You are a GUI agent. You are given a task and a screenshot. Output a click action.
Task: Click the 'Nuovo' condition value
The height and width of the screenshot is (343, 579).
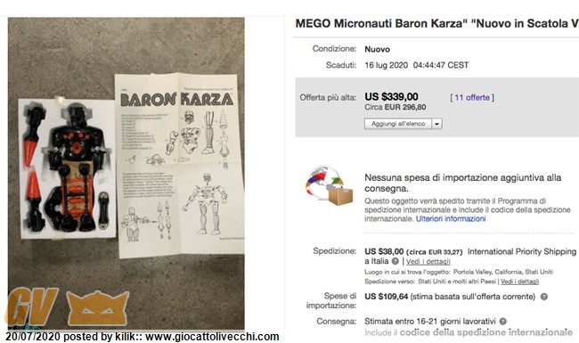(378, 49)
